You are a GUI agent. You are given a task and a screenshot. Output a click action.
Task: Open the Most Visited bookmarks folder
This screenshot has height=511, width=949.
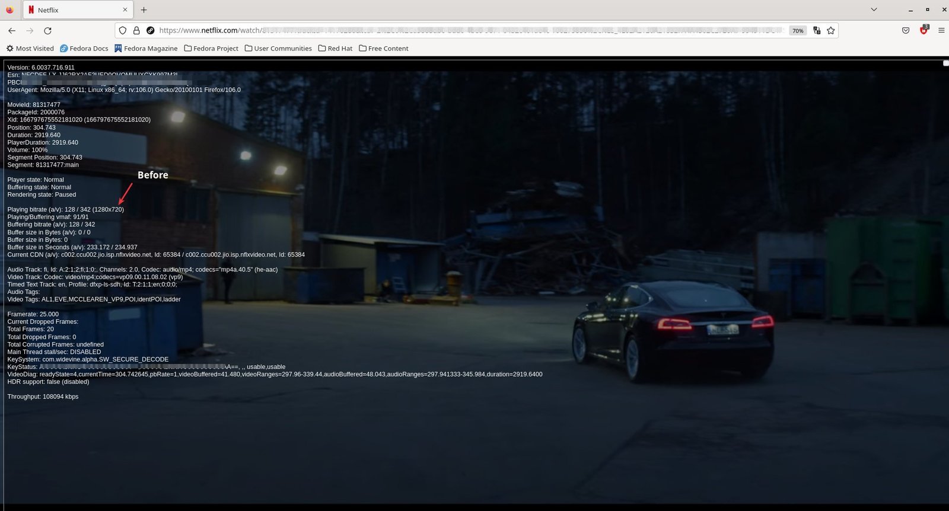[x=30, y=48]
